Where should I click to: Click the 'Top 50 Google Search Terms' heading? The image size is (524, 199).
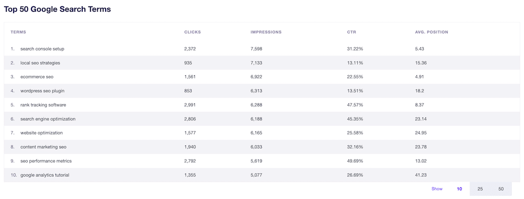(57, 9)
